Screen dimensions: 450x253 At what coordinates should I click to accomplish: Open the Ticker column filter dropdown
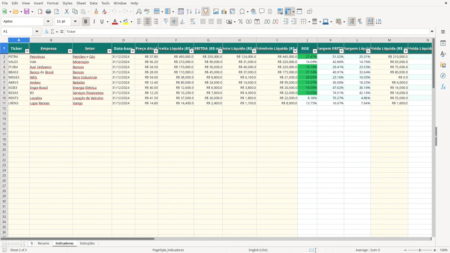point(27,51)
